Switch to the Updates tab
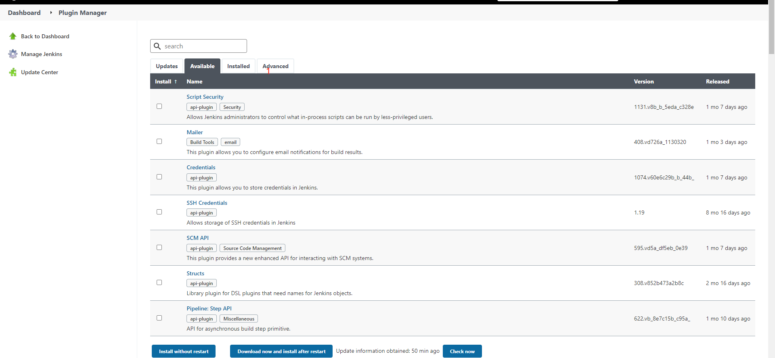This screenshot has height=358, width=775. pyautogui.click(x=167, y=66)
